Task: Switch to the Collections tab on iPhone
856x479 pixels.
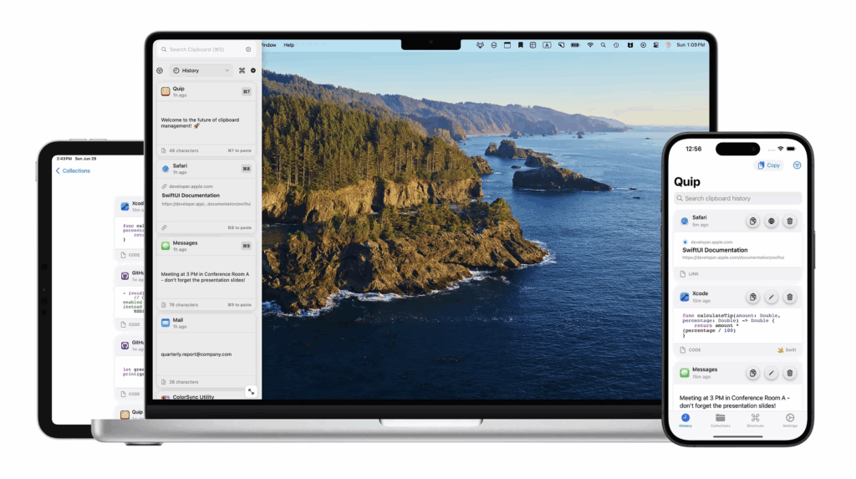Action: click(720, 420)
